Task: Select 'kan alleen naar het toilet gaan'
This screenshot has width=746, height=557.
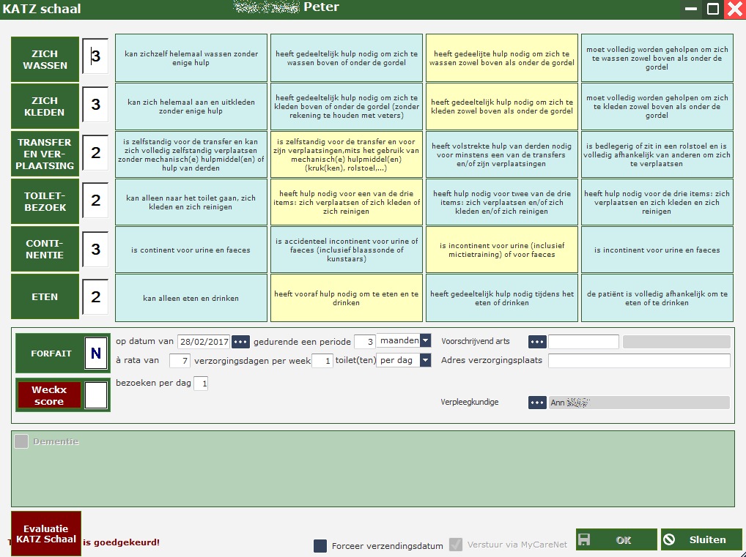Action: [x=191, y=202]
